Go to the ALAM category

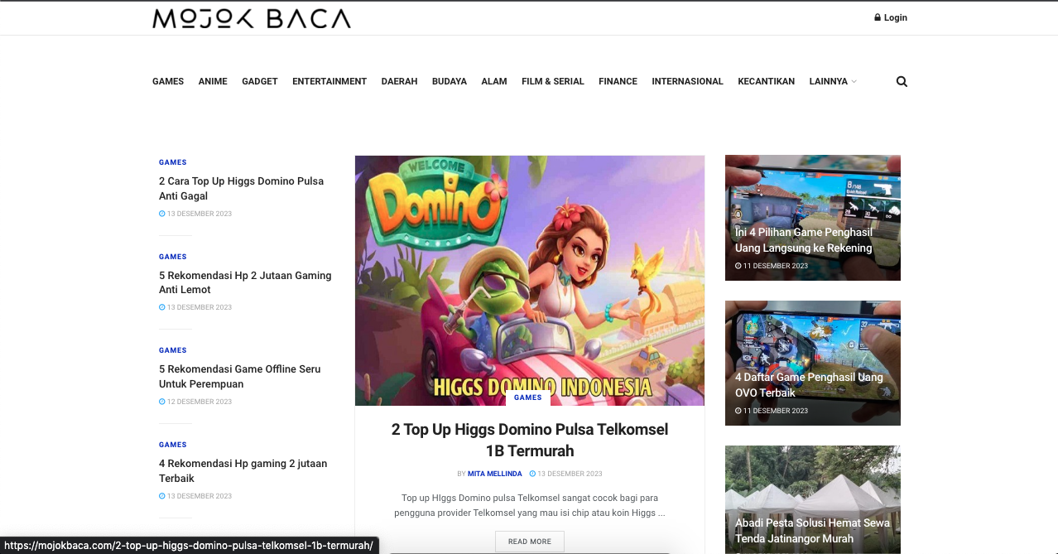pos(494,81)
